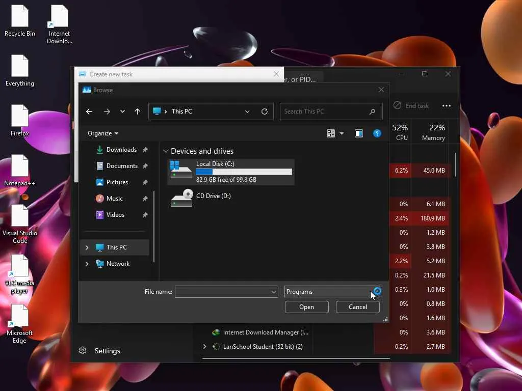Click pin icon beside Videos

(x=145, y=215)
